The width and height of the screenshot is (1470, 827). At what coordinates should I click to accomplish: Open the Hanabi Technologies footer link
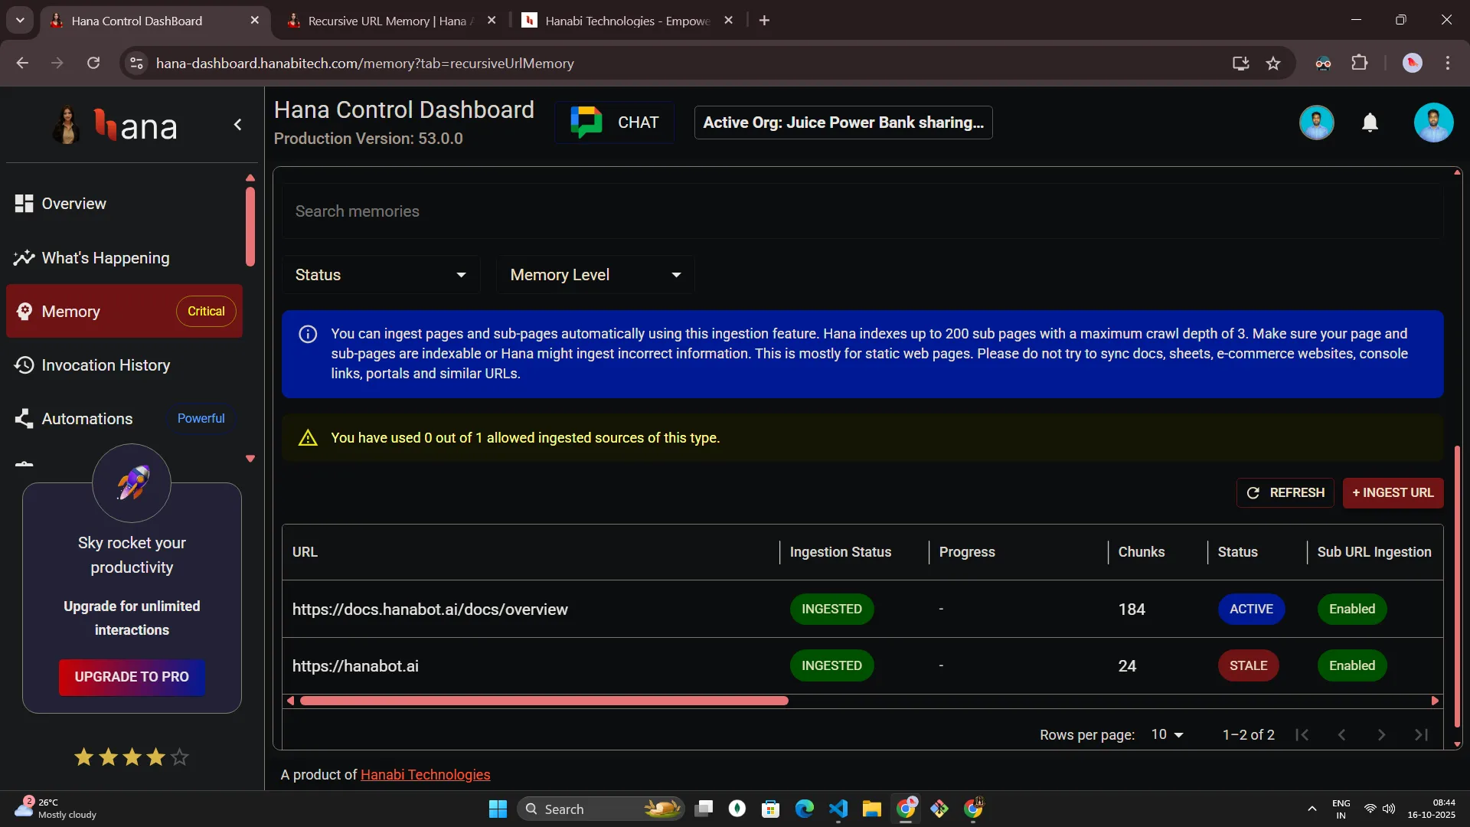click(x=425, y=775)
